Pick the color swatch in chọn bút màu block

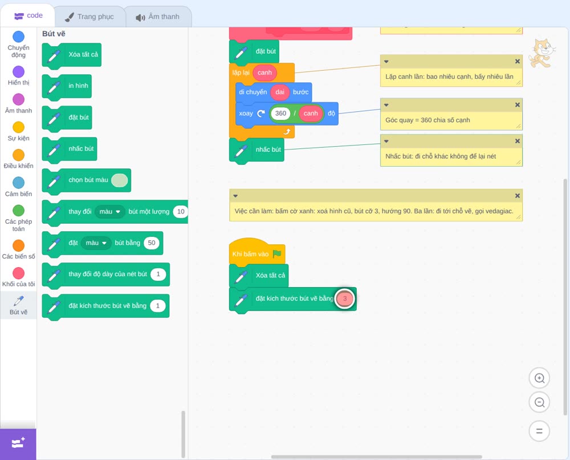120,180
